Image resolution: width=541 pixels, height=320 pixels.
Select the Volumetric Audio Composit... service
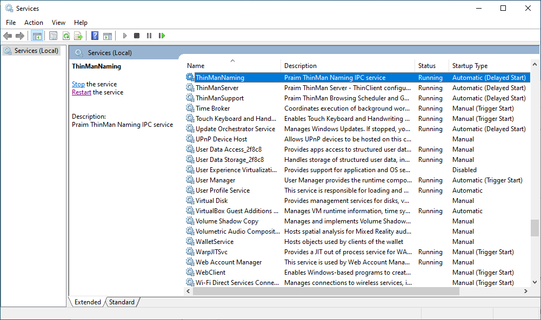[x=238, y=231]
